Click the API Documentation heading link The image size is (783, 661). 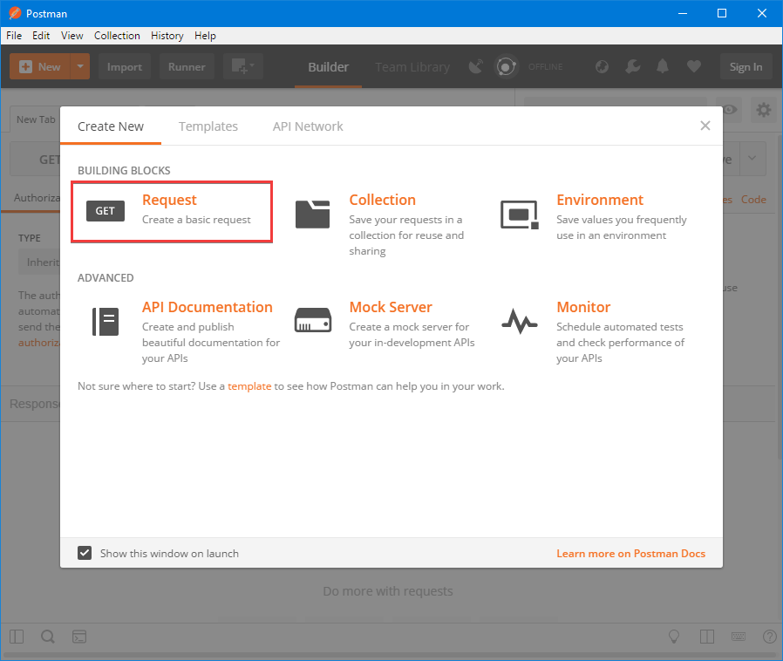(x=208, y=307)
